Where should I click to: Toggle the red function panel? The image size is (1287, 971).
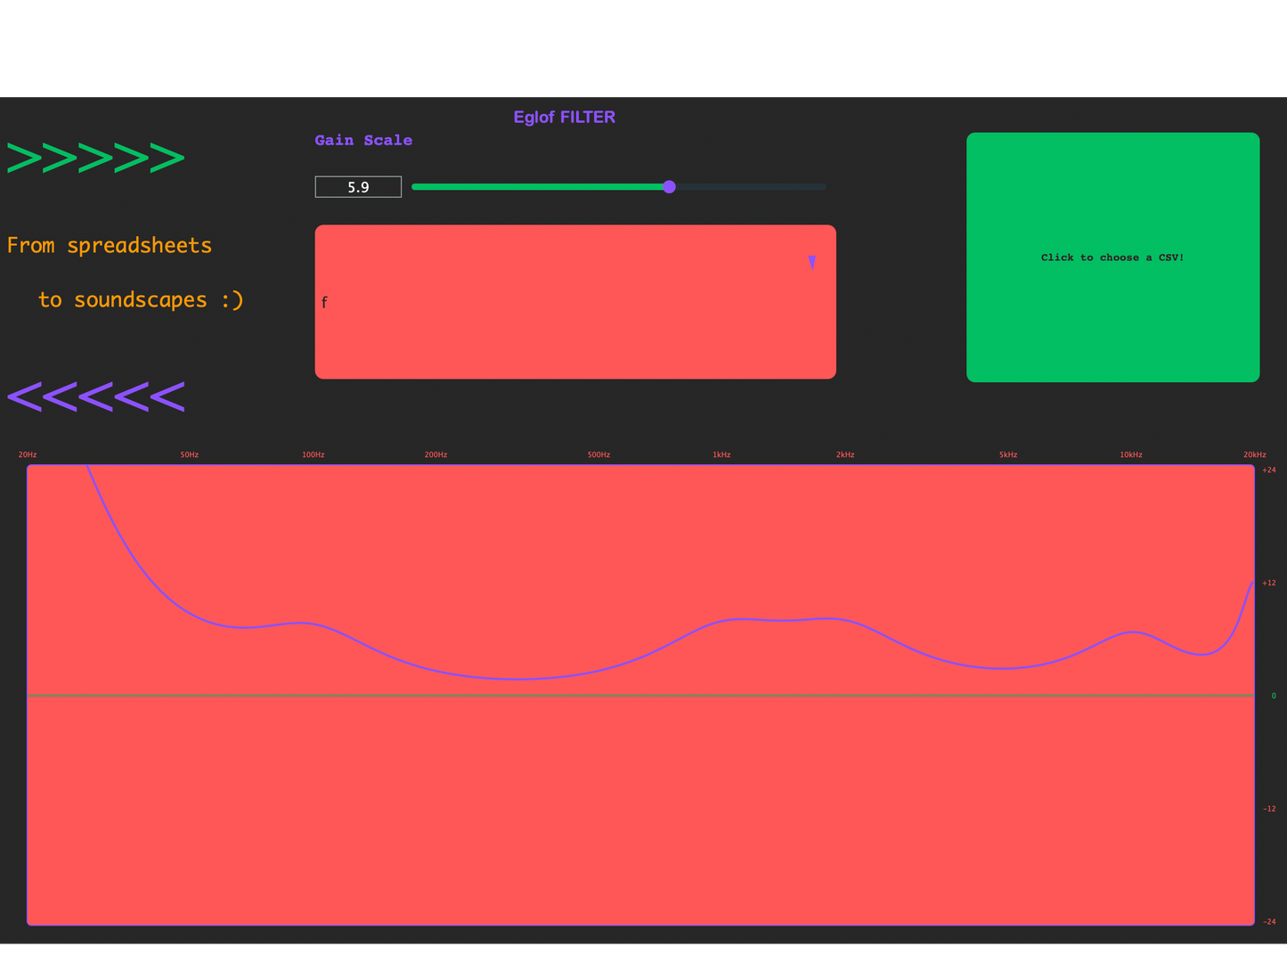[x=575, y=301]
